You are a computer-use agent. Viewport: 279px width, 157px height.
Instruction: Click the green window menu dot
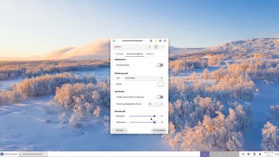[114, 41]
